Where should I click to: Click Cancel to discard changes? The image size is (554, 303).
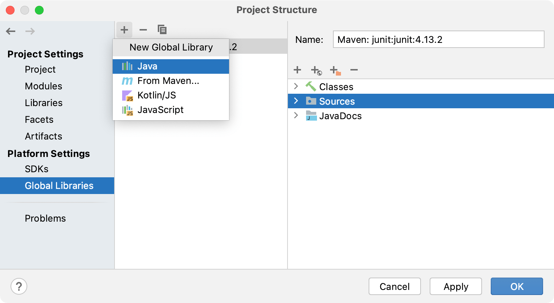point(394,286)
